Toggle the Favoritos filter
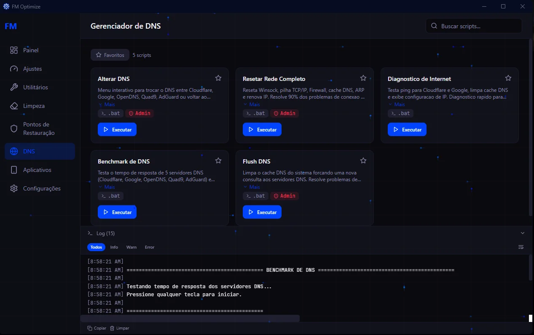Image resolution: width=534 pixels, height=335 pixels. pos(110,55)
